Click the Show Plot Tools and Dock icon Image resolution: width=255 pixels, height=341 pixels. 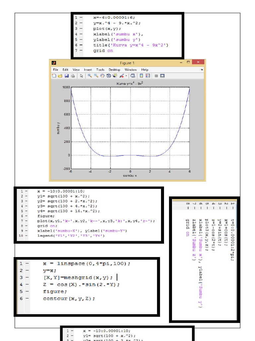[162, 76]
